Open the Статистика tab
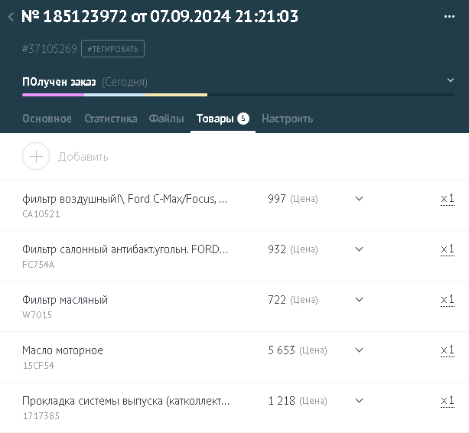The width and height of the screenshot is (469, 433). 111,119
